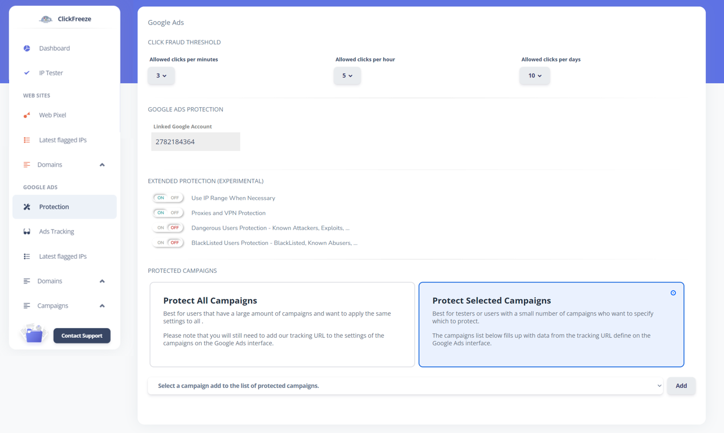Click the red Domains lines icon
The height and width of the screenshot is (433, 724).
pyautogui.click(x=27, y=165)
